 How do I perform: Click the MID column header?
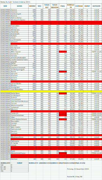pyautogui.click(x=40, y=6)
